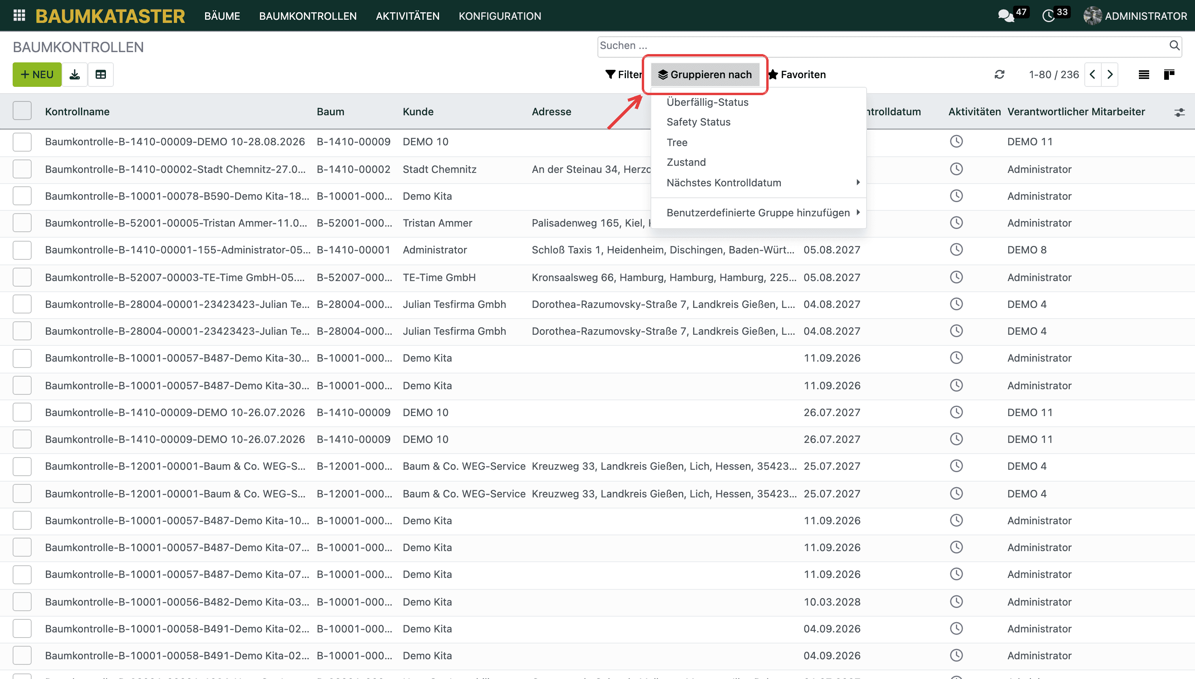Click the green NEU button
This screenshot has width=1195, height=679.
point(37,75)
